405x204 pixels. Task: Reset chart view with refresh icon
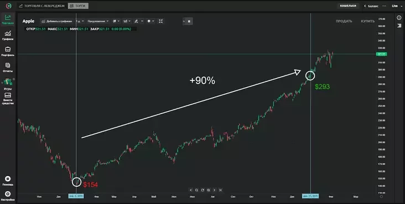(x=202, y=190)
